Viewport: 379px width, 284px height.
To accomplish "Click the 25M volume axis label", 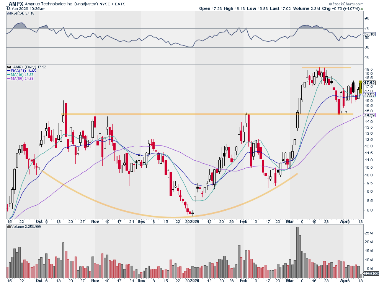I will click(369, 233).
